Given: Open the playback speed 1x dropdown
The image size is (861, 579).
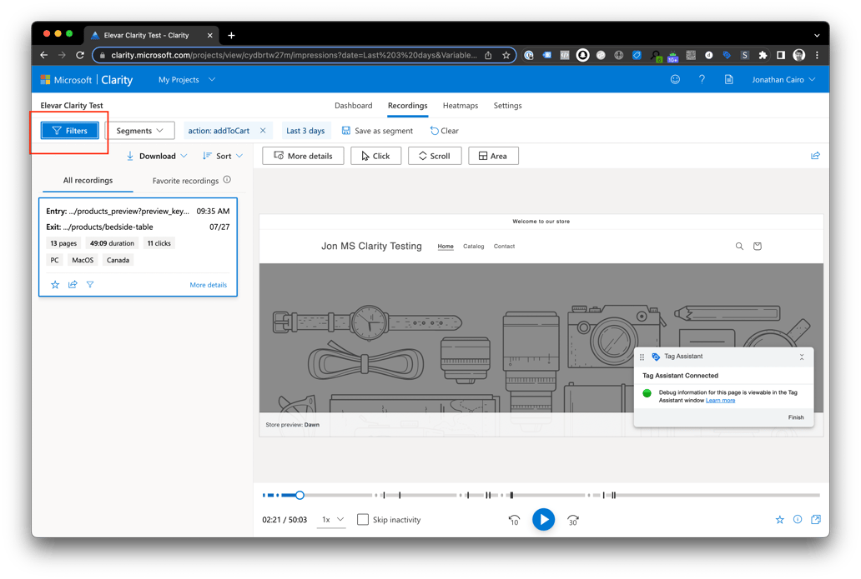Looking at the screenshot, I should pos(332,520).
